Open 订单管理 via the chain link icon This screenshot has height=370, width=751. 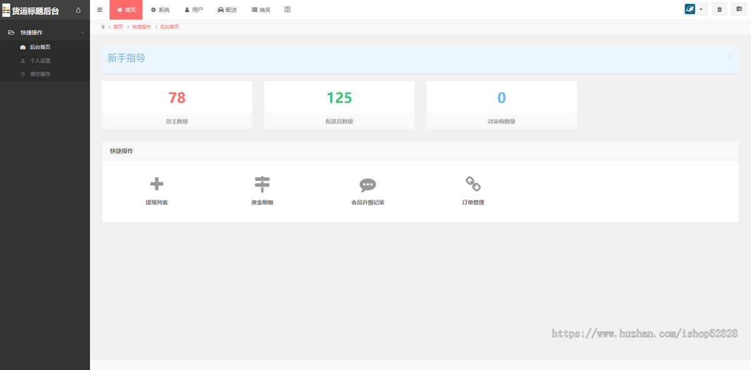pos(473,184)
